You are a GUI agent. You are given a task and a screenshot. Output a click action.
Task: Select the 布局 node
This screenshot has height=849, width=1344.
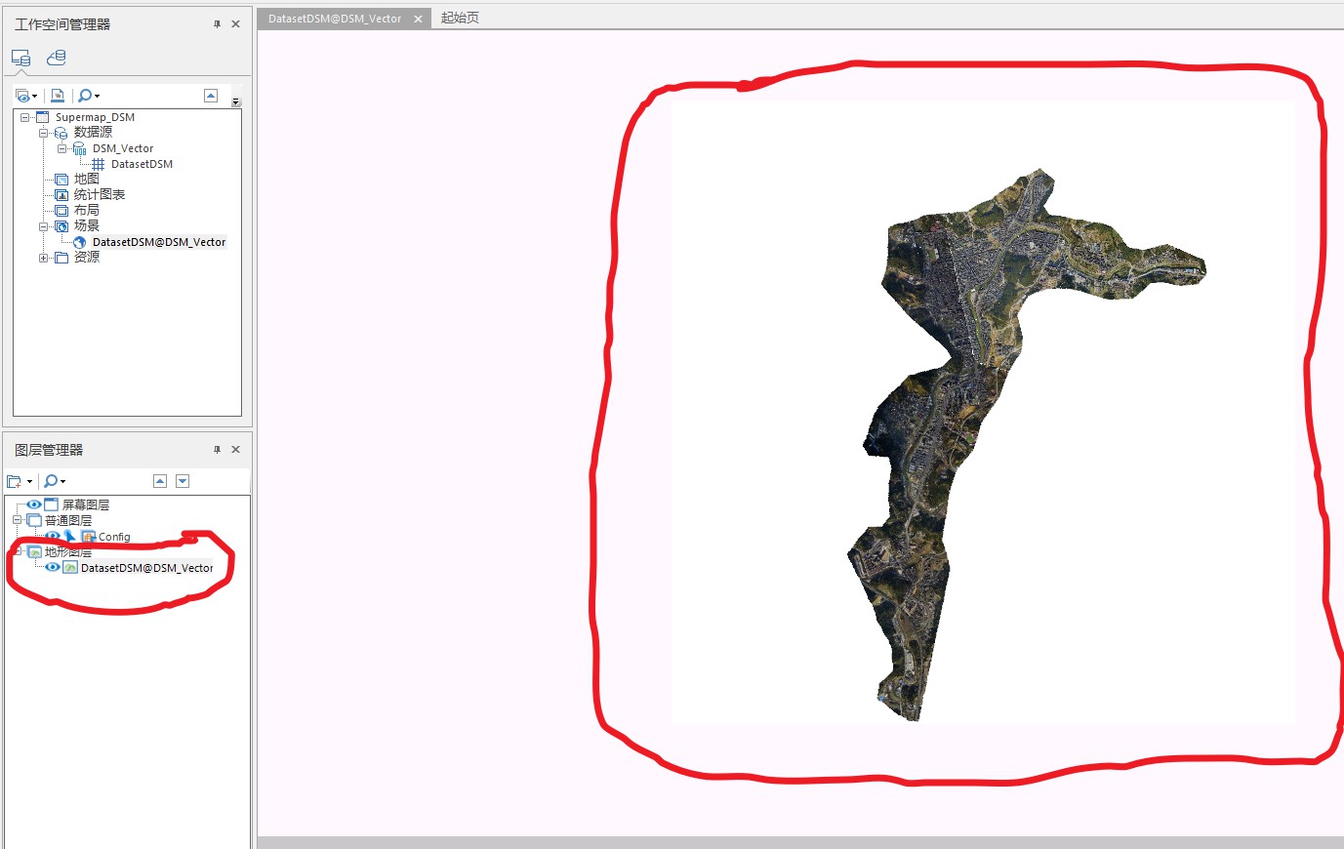(86, 211)
